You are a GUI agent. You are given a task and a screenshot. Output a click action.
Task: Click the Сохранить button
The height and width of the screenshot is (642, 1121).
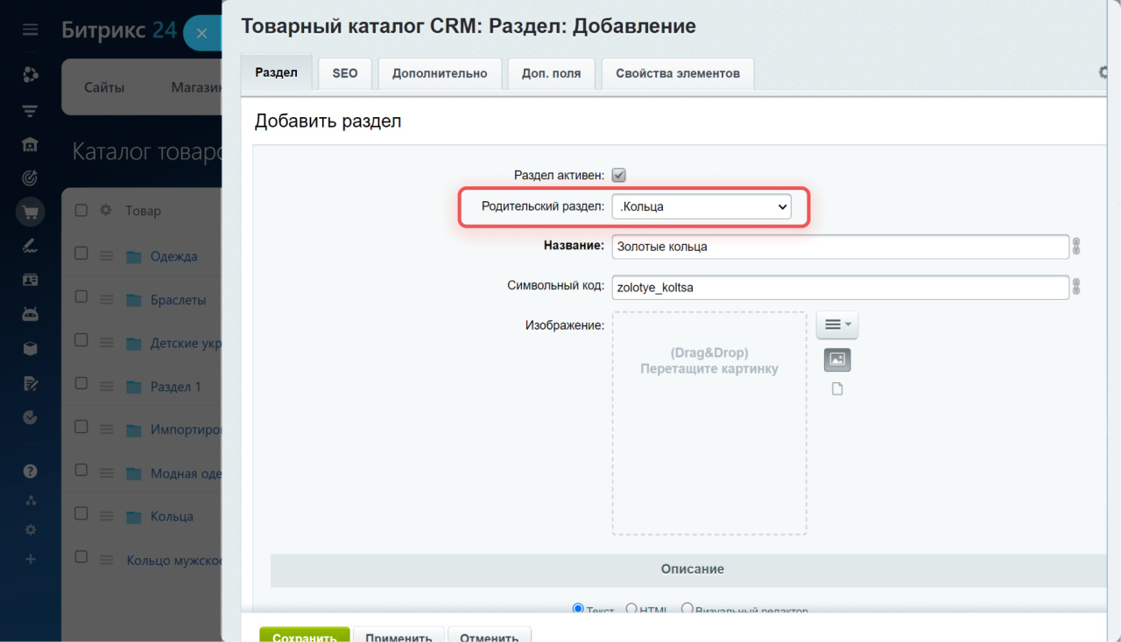click(x=305, y=637)
